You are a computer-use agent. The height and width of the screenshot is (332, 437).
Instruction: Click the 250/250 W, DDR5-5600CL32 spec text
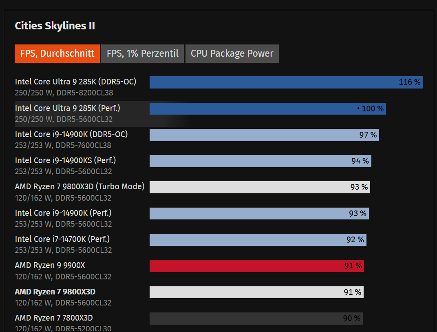tap(64, 120)
